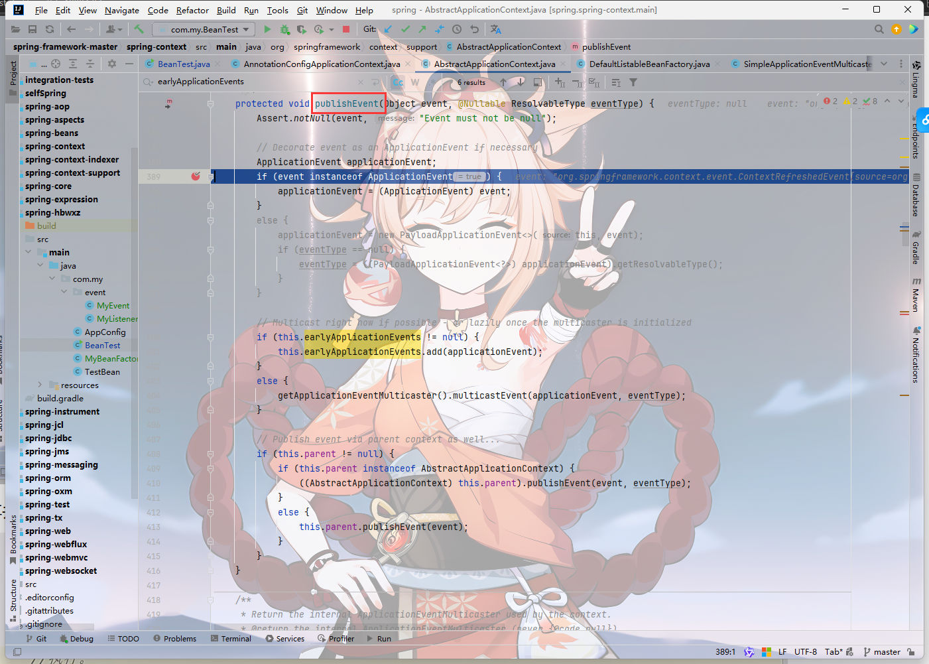This screenshot has width=929, height=664.
Task: Go to previous search occurrence arrow
Action: pyautogui.click(x=503, y=82)
